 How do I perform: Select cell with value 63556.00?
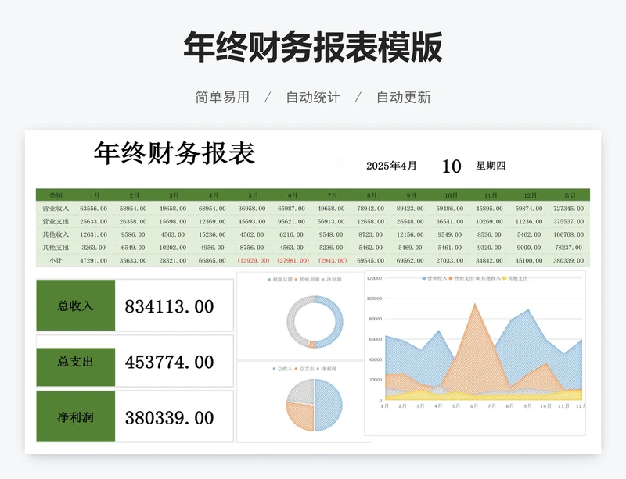(93, 208)
